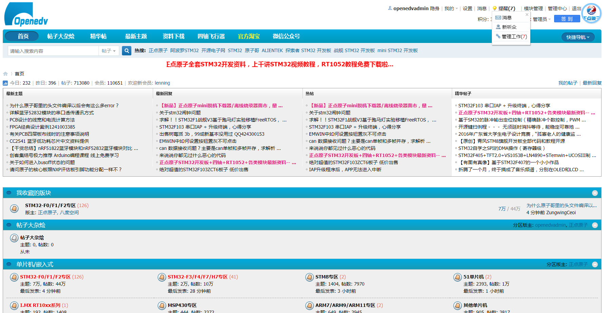The width and height of the screenshot is (610, 313).
Task: Click ARM7/ARM9/ARM11专区 board icon
Action: pos(310,306)
